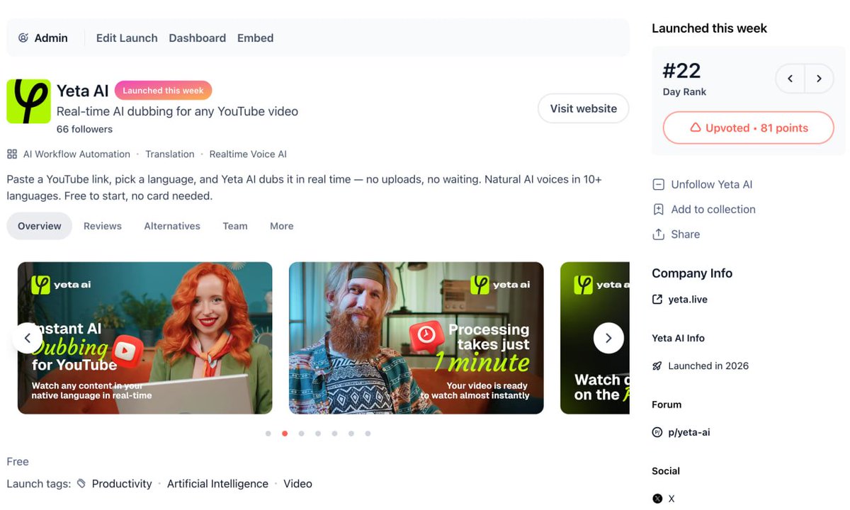Click the forum icon beside p/yeta-ai
This screenshot has height=510, width=850.
(x=657, y=432)
